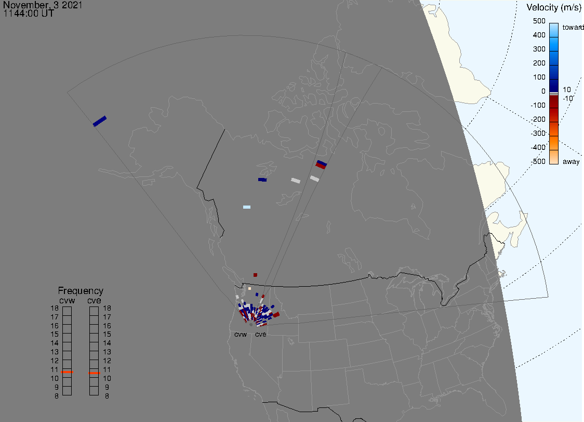Click the "300" positive legend value
Viewport: 584px width, 422px height.
click(x=539, y=49)
